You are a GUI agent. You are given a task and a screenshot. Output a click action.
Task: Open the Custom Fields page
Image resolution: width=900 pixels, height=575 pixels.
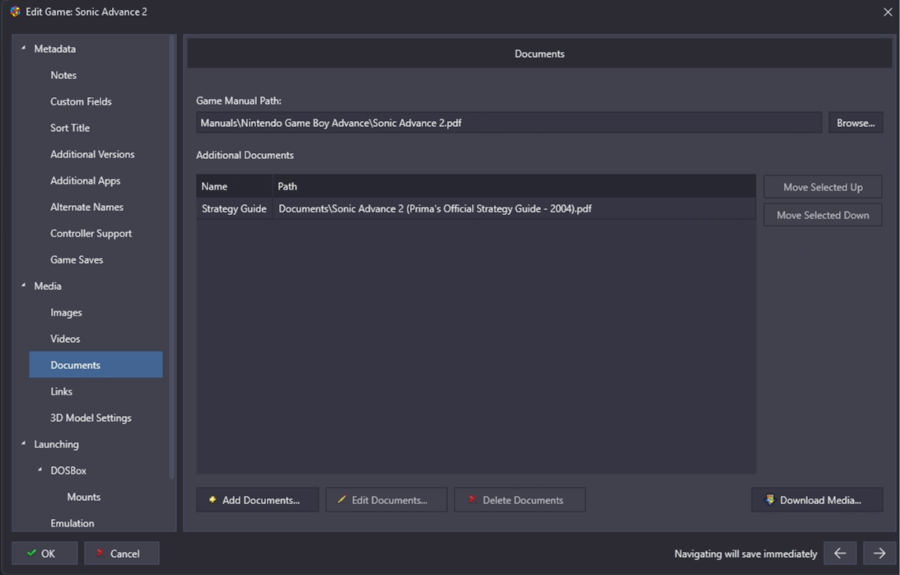pyautogui.click(x=81, y=101)
